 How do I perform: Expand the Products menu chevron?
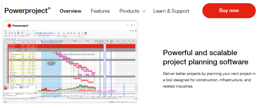coord(144,11)
